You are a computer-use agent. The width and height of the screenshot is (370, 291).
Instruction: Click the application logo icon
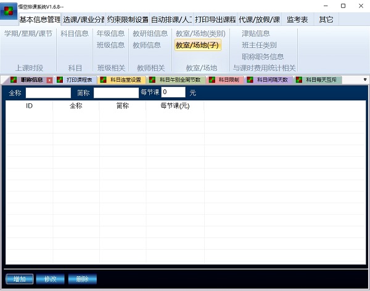point(9,11)
